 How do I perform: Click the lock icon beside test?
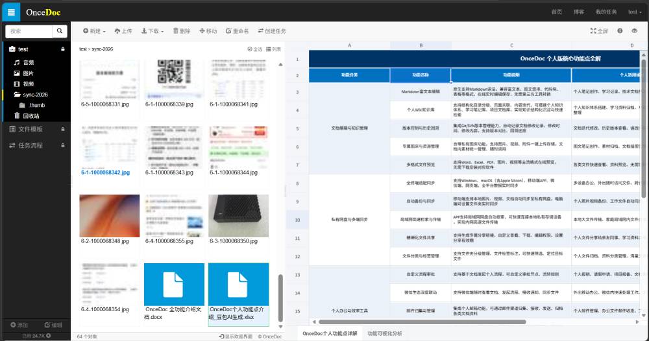click(x=63, y=49)
